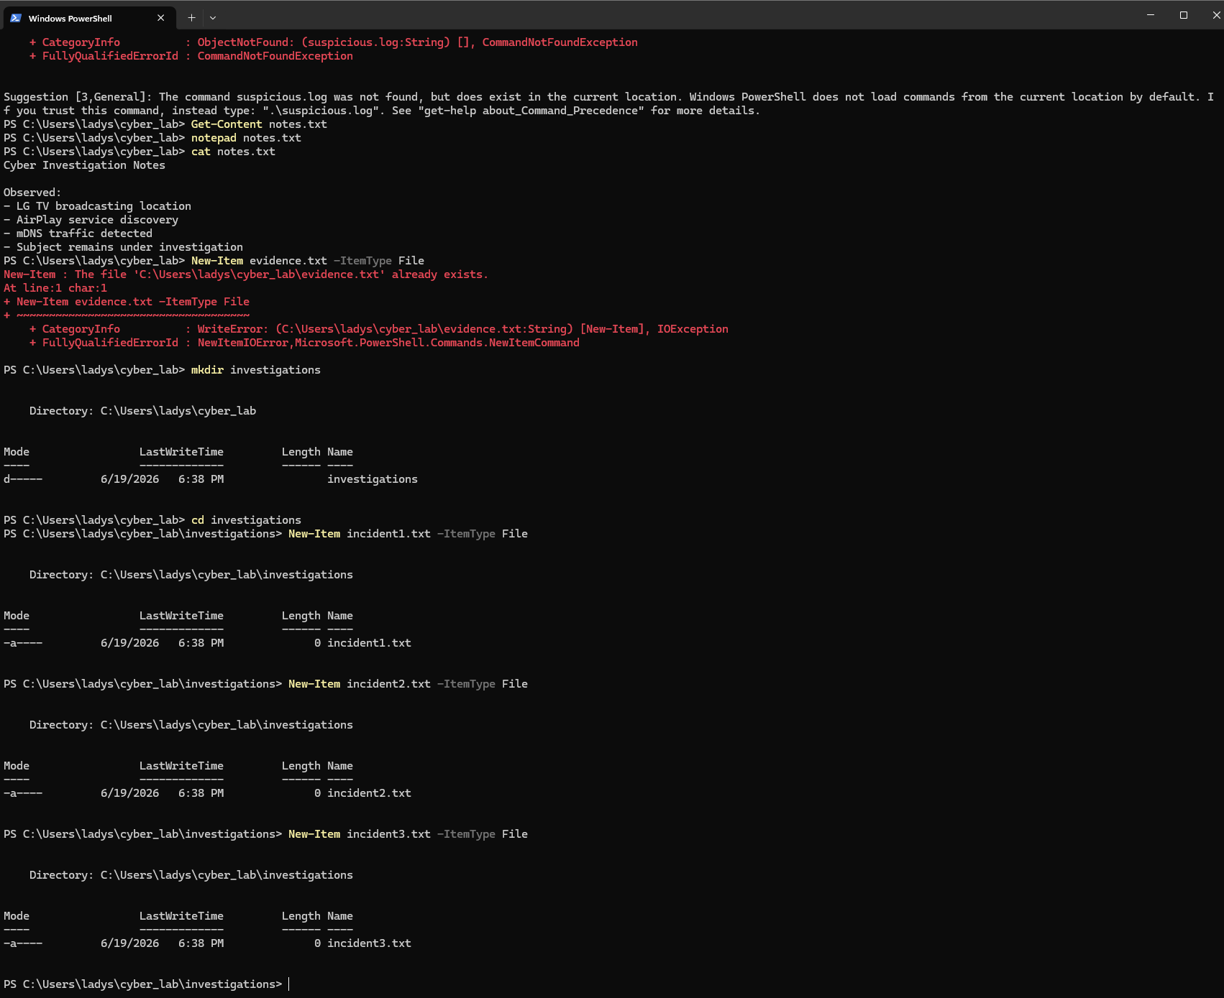This screenshot has height=998, width=1224.
Task: Click the 'cd investigations' command
Action: point(246,520)
